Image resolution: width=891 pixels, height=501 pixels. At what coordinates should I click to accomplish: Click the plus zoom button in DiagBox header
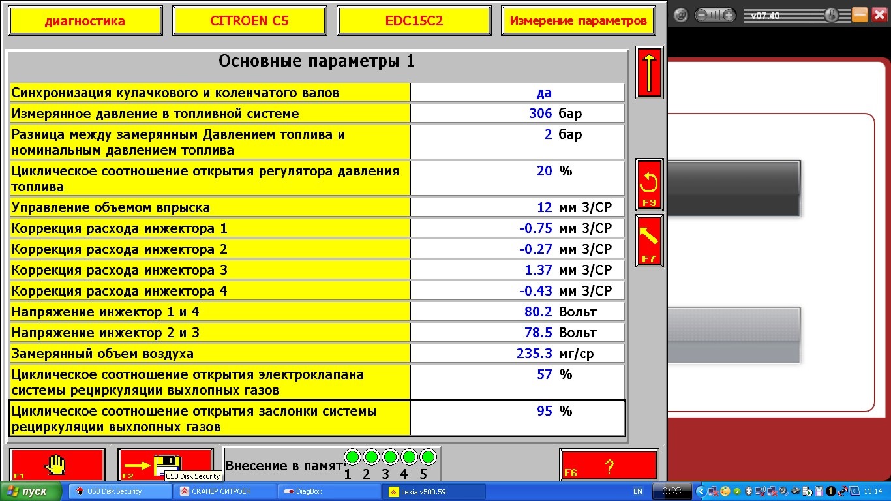(x=729, y=15)
